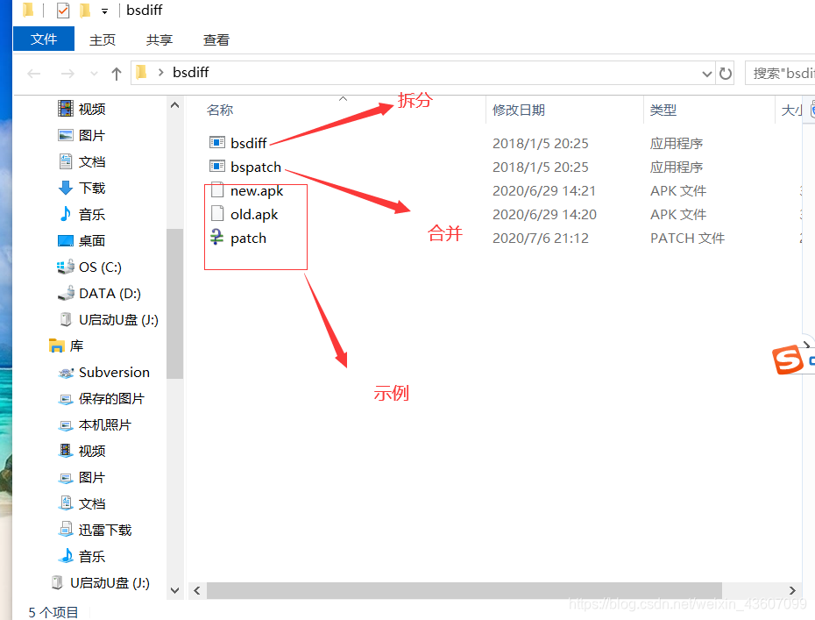Click the bsdiff address bar path
The height and width of the screenshot is (620, 815).
(x=191, y=72)
